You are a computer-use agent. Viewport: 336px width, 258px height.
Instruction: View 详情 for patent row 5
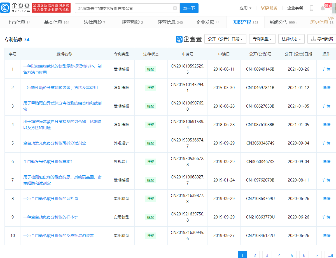point(326,143)
